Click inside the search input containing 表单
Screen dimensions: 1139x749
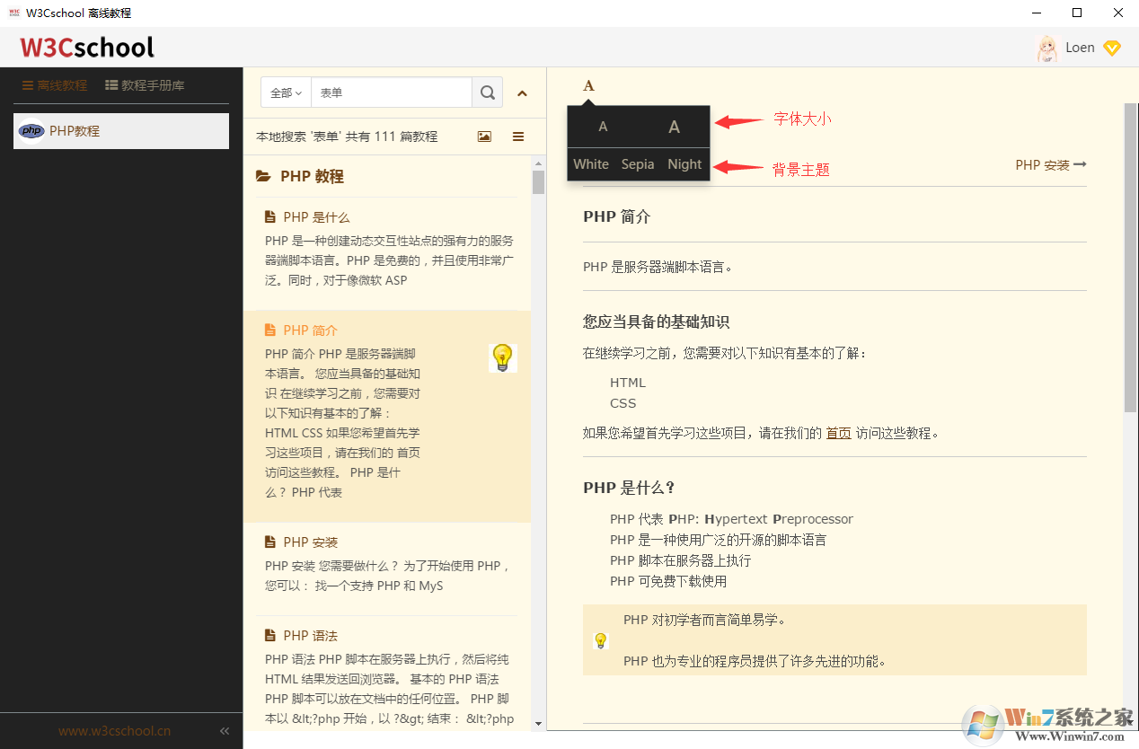click(391, 93)
